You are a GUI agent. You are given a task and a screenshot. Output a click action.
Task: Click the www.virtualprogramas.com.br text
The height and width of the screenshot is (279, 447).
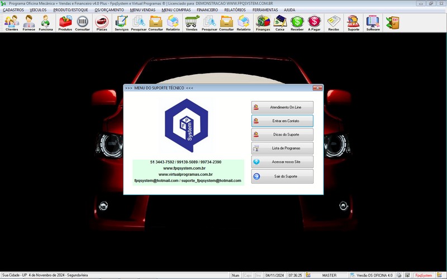pyautogui.click(x=186, y=175)
